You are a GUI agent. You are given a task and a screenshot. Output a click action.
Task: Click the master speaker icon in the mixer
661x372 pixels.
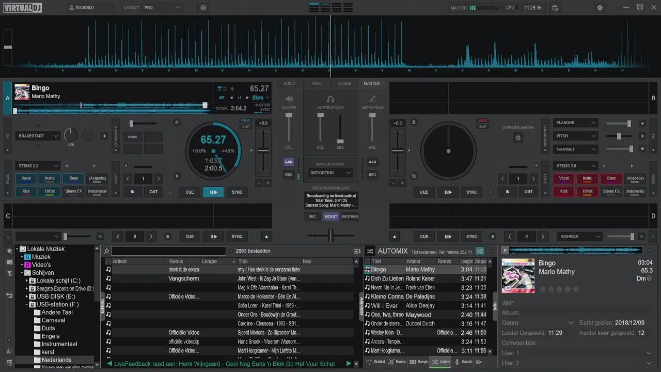click(289, 99)
